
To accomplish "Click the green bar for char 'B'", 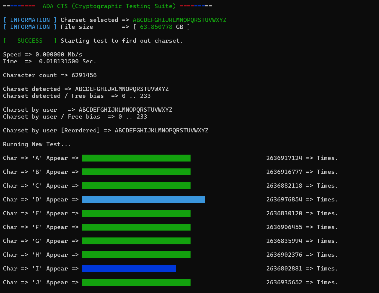I will (x=136, y=172).
